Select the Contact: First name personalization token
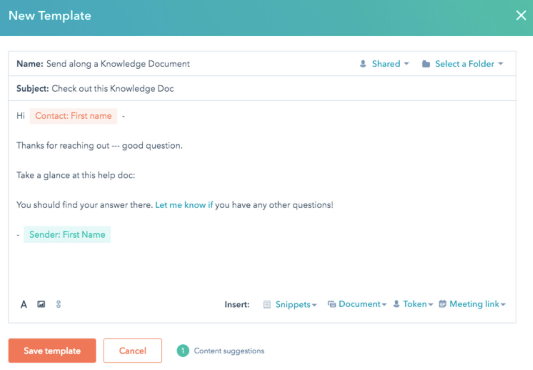 (73, 116)
